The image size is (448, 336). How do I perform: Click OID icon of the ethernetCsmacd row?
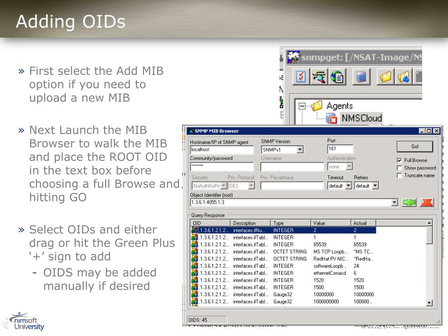[x=195, y=273]
